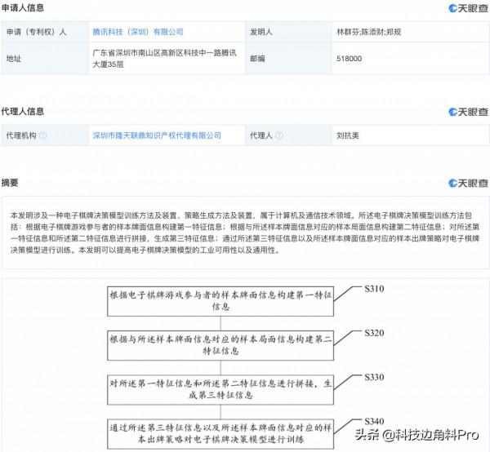The height and width of the screenshot is (452, 490).
Task: Click the 地址 label cell
Action: pyautogui.click(x=44, y=59)
